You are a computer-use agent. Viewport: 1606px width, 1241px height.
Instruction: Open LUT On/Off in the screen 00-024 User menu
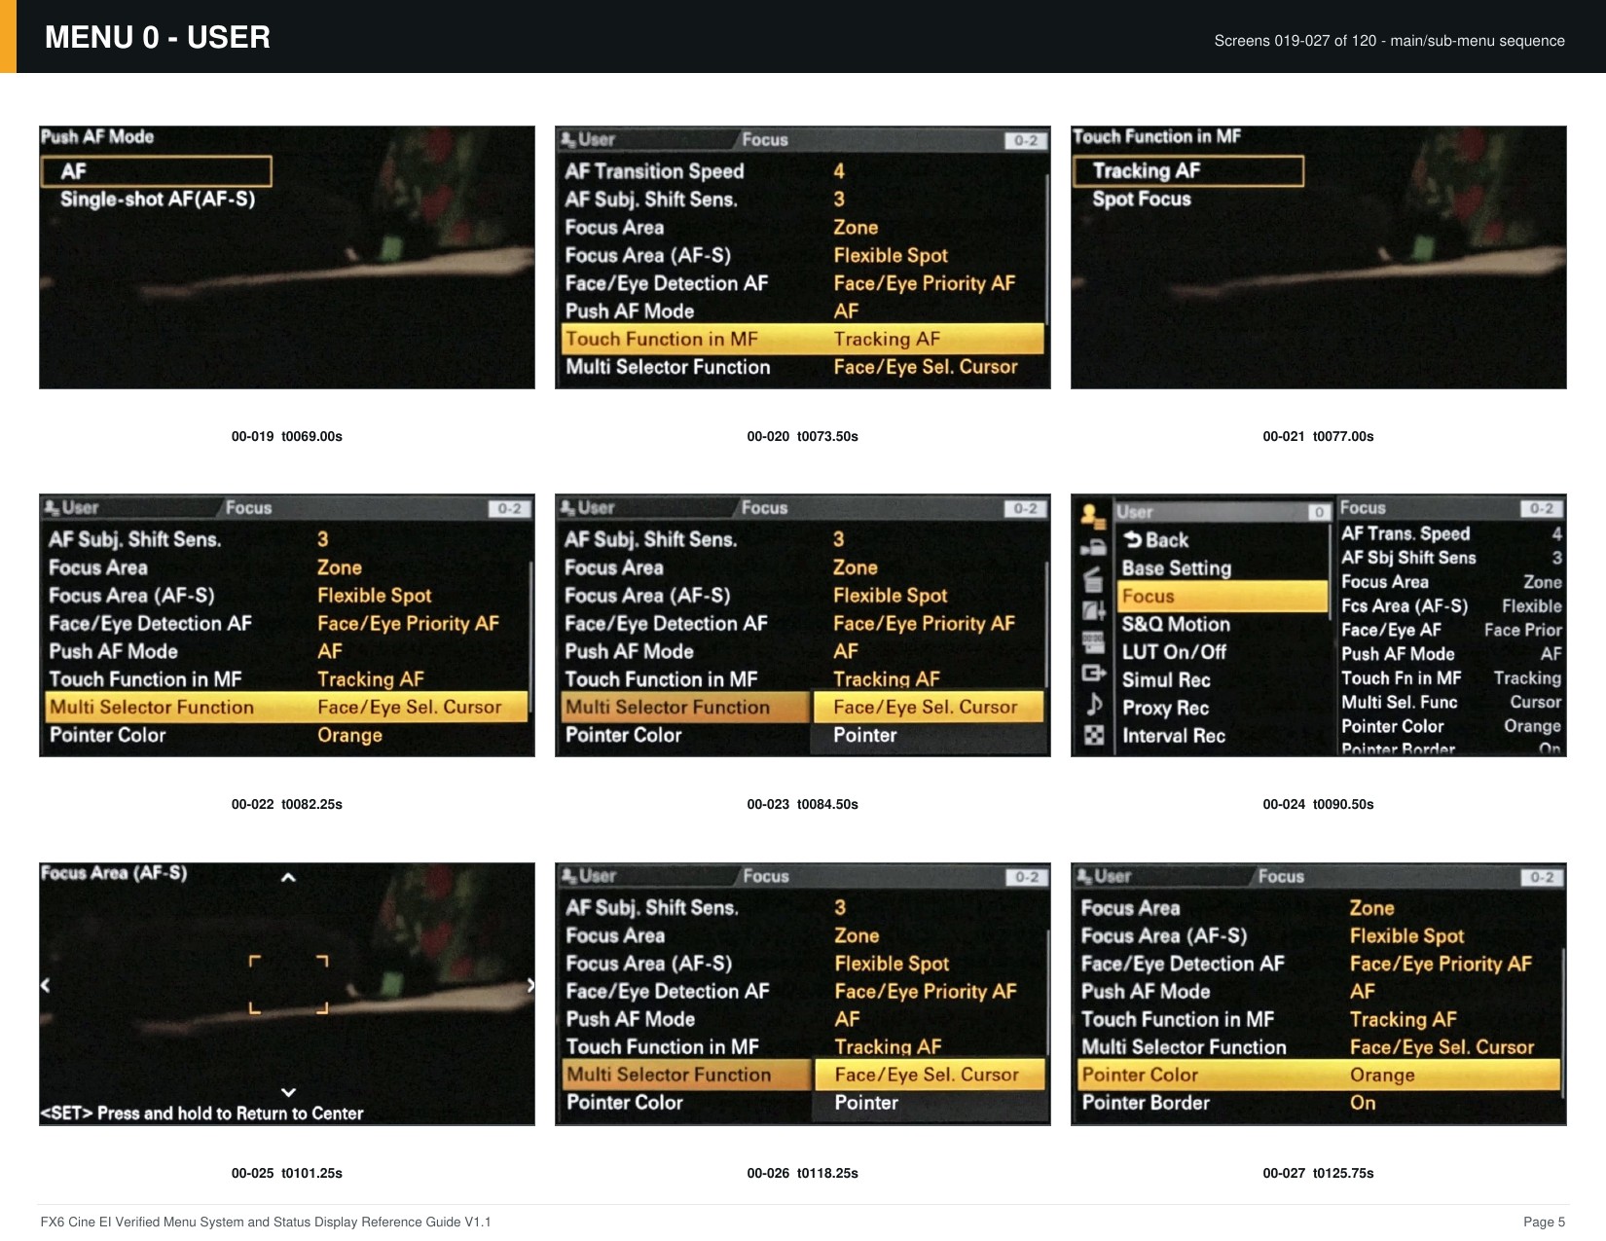(x=1174, y=652)
